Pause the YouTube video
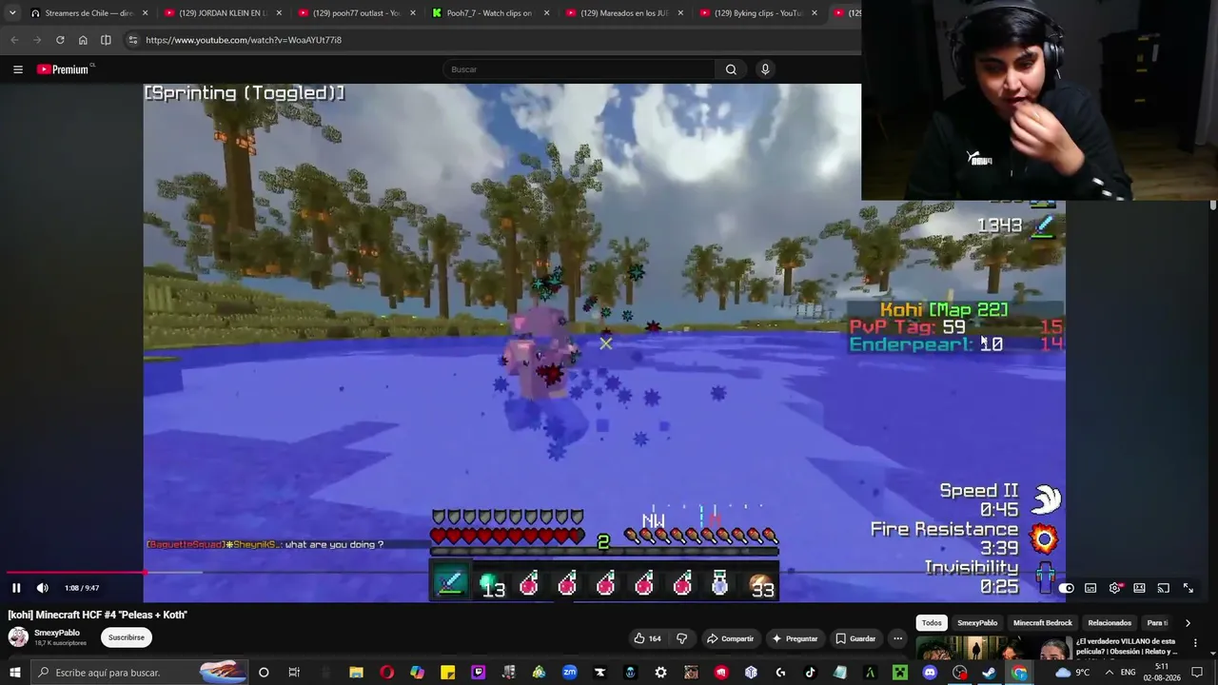The image size is (1218, 685). click(x=16, y=588)
